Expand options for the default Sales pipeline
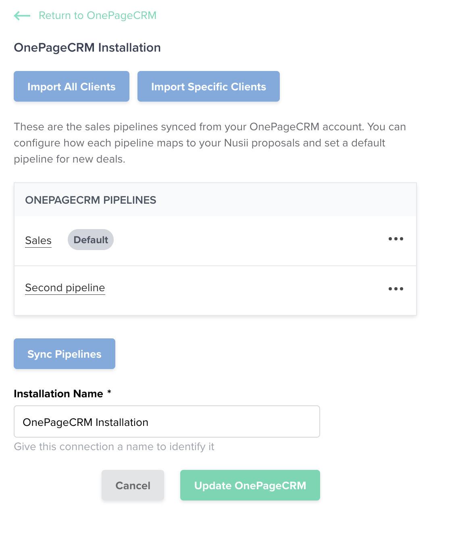458x534 pixels. (396, 239)
